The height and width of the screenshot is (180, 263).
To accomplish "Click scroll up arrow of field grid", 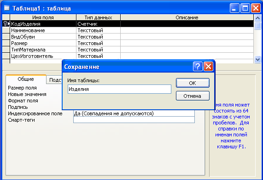I will [x=257, y=18].
